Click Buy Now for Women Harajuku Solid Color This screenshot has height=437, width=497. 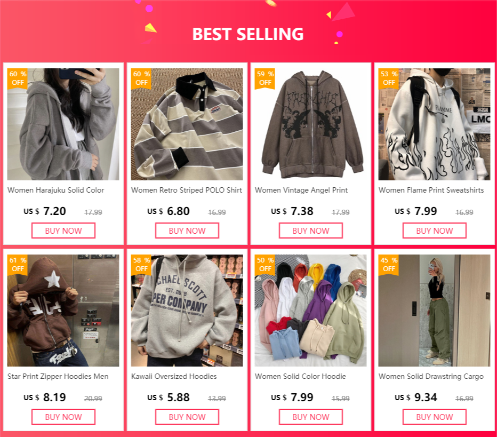(63, 231)
